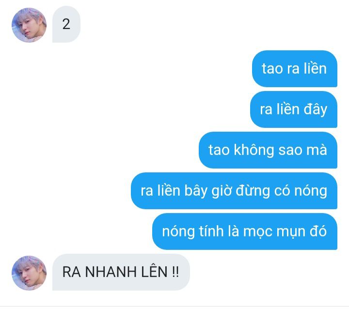The width and height of the screenshot is (349, 309).
Task: Select the "tao ra liền" sent bubble
Action: click(295, 69)
